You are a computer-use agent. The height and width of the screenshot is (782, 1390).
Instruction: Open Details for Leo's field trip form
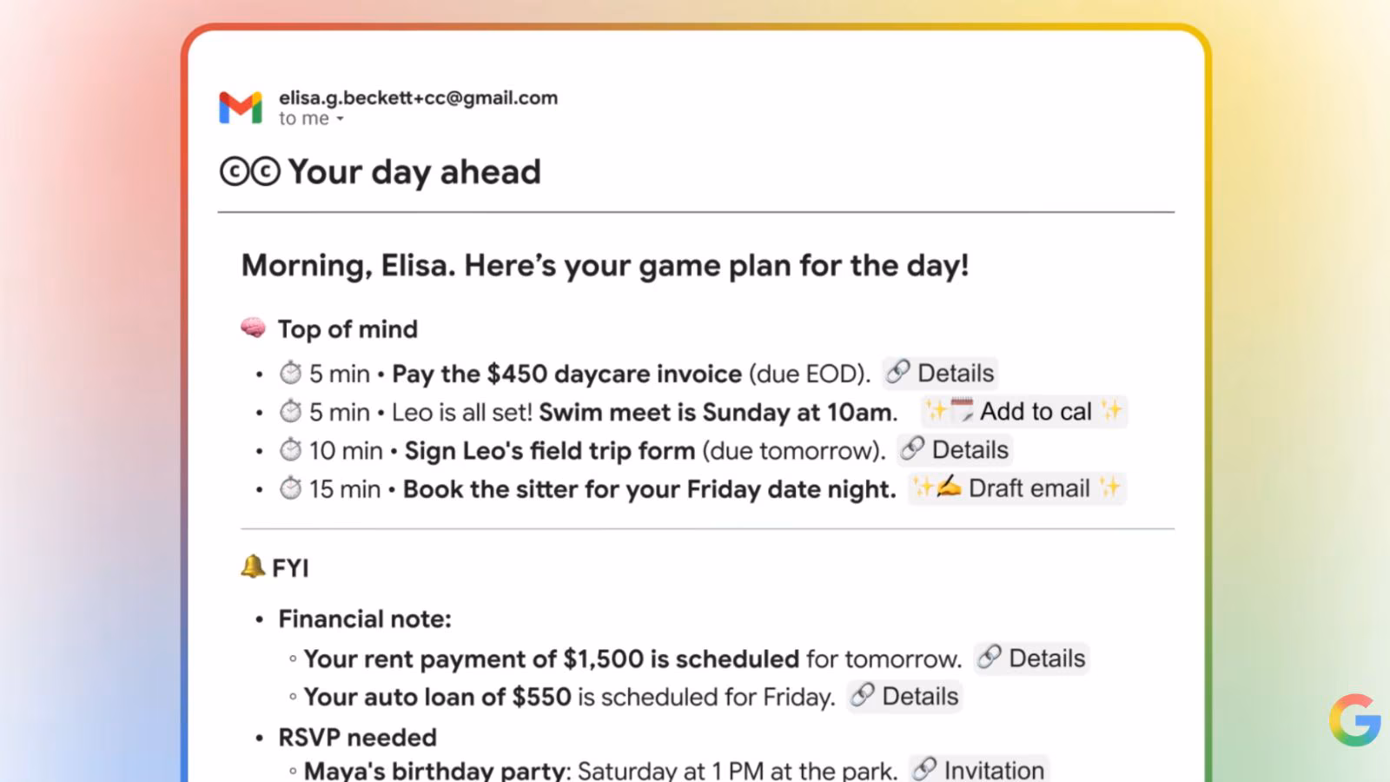(955, 450)
